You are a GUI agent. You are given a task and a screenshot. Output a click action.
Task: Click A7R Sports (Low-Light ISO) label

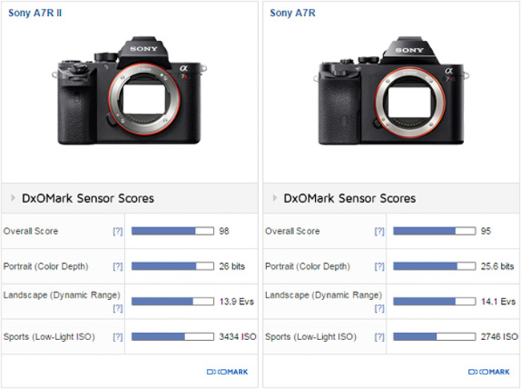[x=311, y=337]
